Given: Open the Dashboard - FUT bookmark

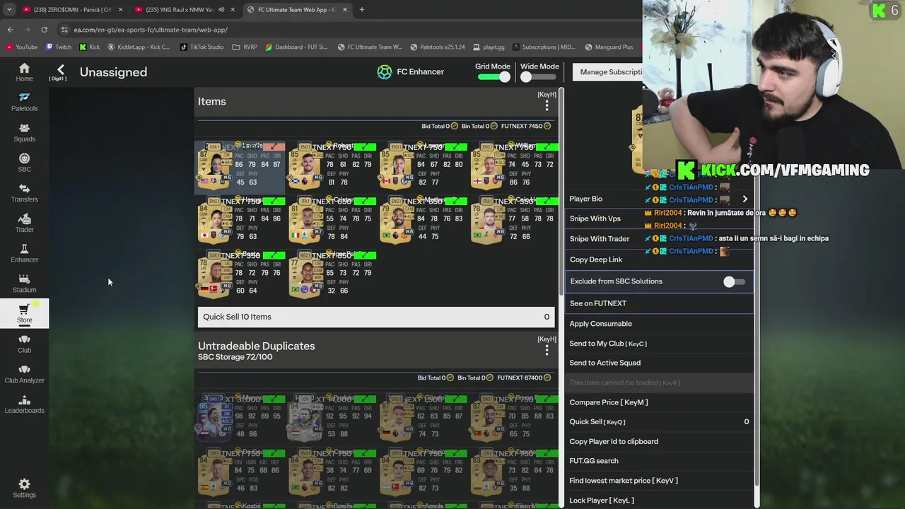Looking at the screenshot, I should [296, 47].
